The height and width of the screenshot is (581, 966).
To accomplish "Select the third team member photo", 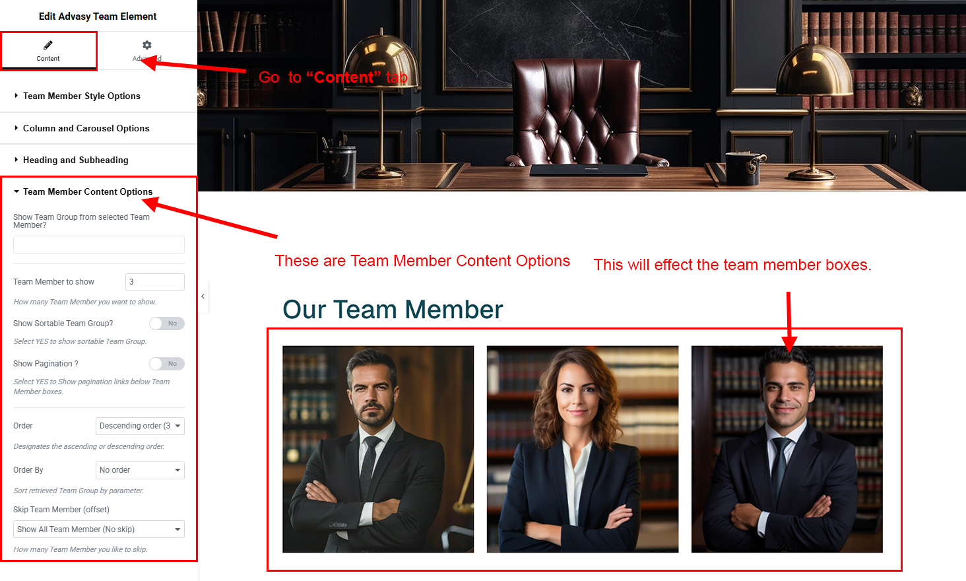I will coord(787,449).
